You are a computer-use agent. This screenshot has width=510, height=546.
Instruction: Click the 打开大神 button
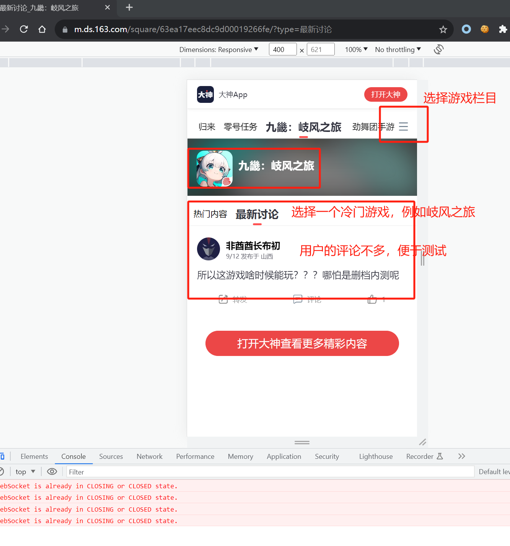[x=386, y=94]
